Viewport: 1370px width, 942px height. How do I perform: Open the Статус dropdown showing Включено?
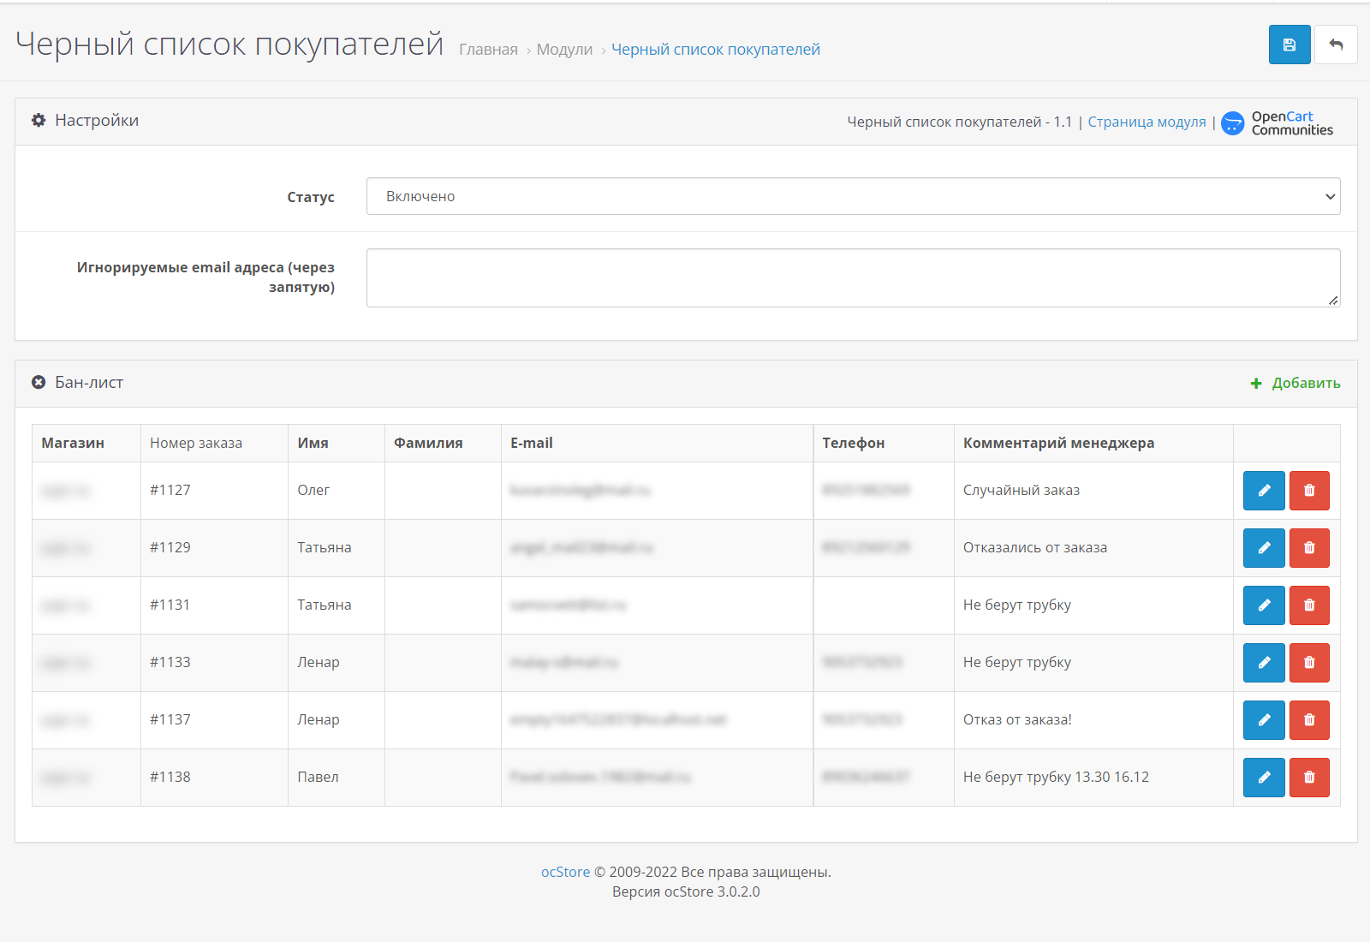[x=853, y=196]
